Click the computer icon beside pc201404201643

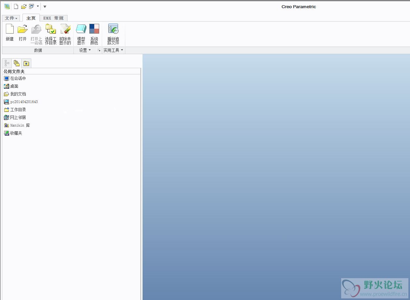pos(7,102)
